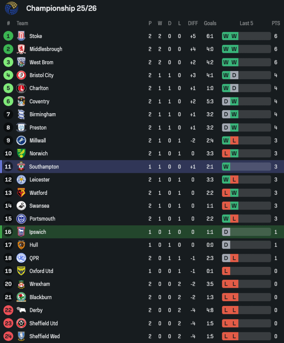This screenshot has height=343, width=284.
Task: Click the Millwall club crest
Action: pos(21,141)
